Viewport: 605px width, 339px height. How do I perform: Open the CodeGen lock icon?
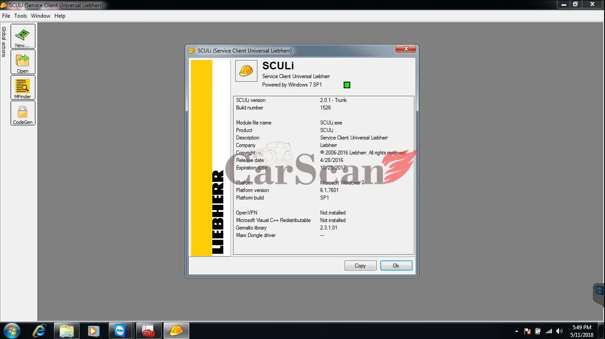[x=23, y=113]
